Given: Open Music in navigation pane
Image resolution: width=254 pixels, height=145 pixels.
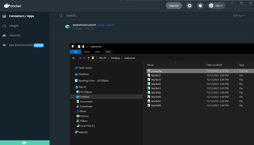Looking at the screenshot, I should [83, 111].
